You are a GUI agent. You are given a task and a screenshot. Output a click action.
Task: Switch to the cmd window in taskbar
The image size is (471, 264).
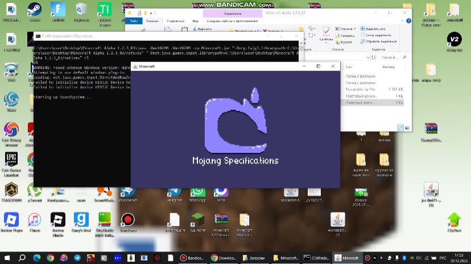pos(315,258)
